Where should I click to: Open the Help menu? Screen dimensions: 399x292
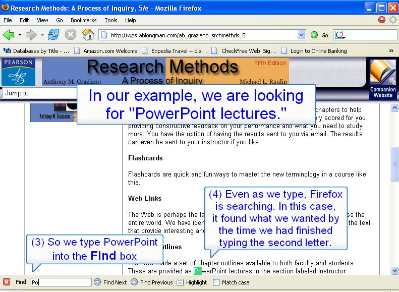click(x=130, y=20)
